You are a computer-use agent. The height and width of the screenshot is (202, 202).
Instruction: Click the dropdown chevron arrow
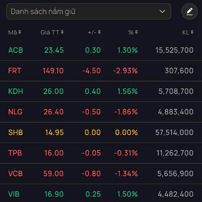coord(162,11)
